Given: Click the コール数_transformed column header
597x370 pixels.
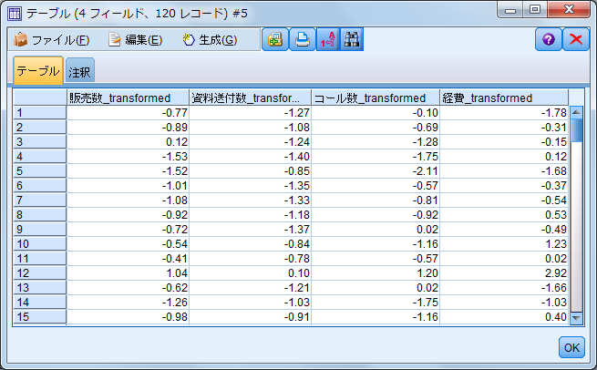Looking at the screenshot, I should click(375, 98).
